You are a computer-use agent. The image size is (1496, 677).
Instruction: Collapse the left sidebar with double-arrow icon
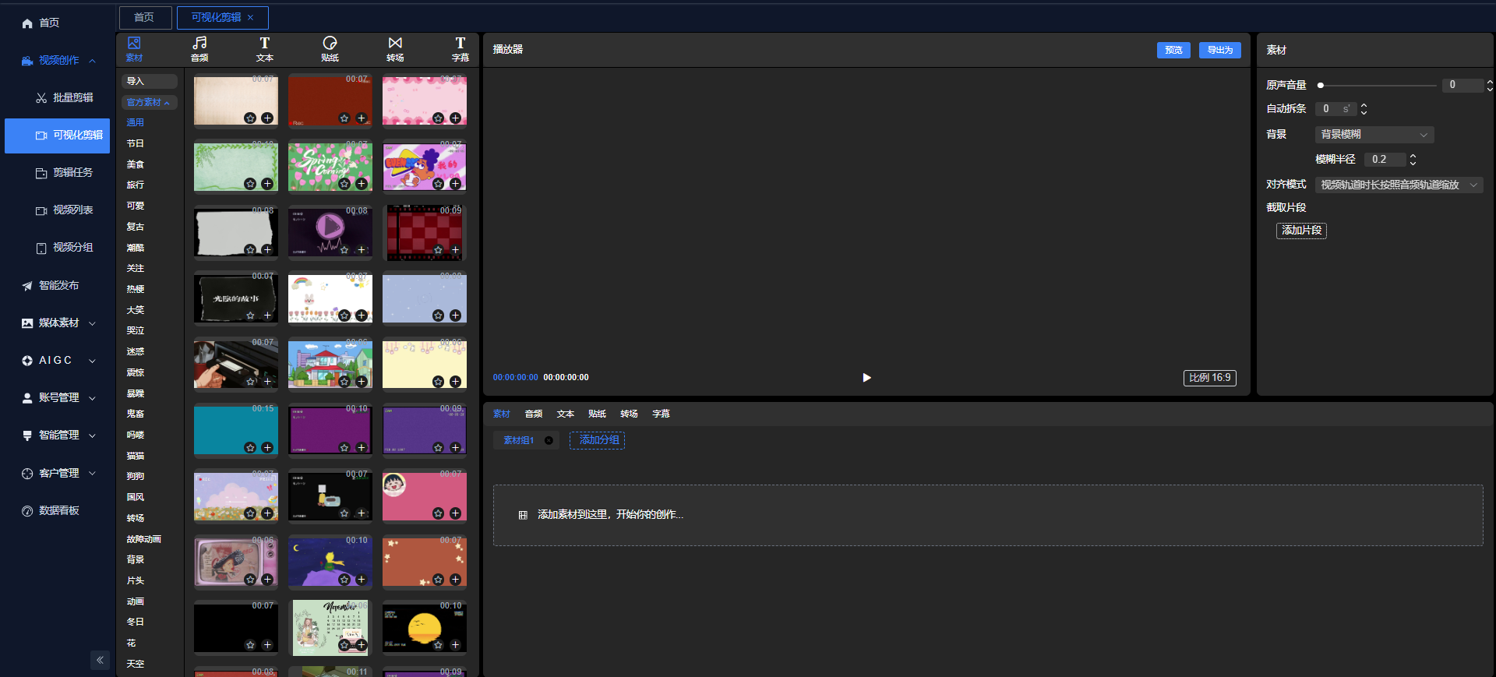pyautogui.click(x=100, y=660)
